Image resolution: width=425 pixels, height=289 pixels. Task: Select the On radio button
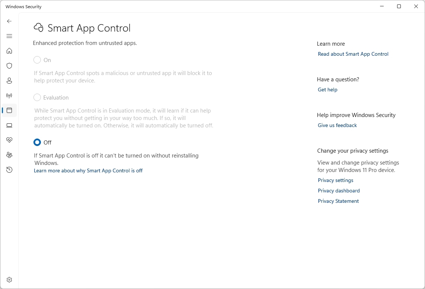[x=37, y=60]
